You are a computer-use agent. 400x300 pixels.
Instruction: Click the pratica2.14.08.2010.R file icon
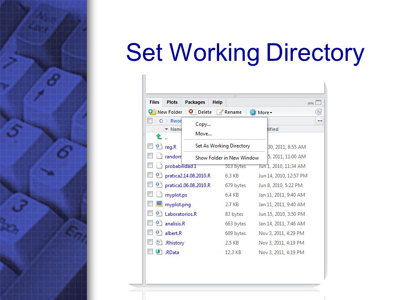(159, 175)
